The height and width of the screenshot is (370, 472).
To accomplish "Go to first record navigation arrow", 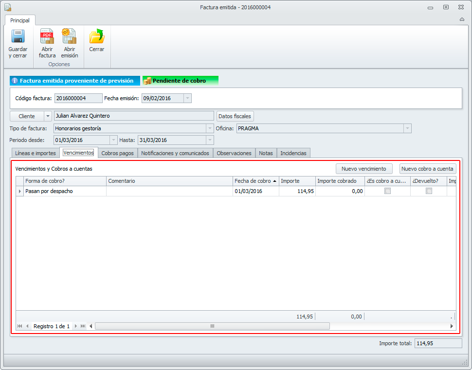I will [x=19, y=326].
